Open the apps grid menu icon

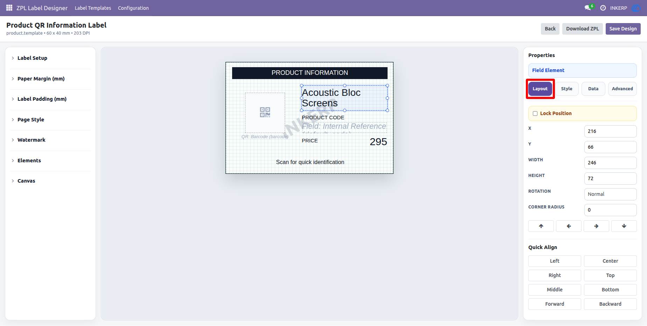pos(9,8)
